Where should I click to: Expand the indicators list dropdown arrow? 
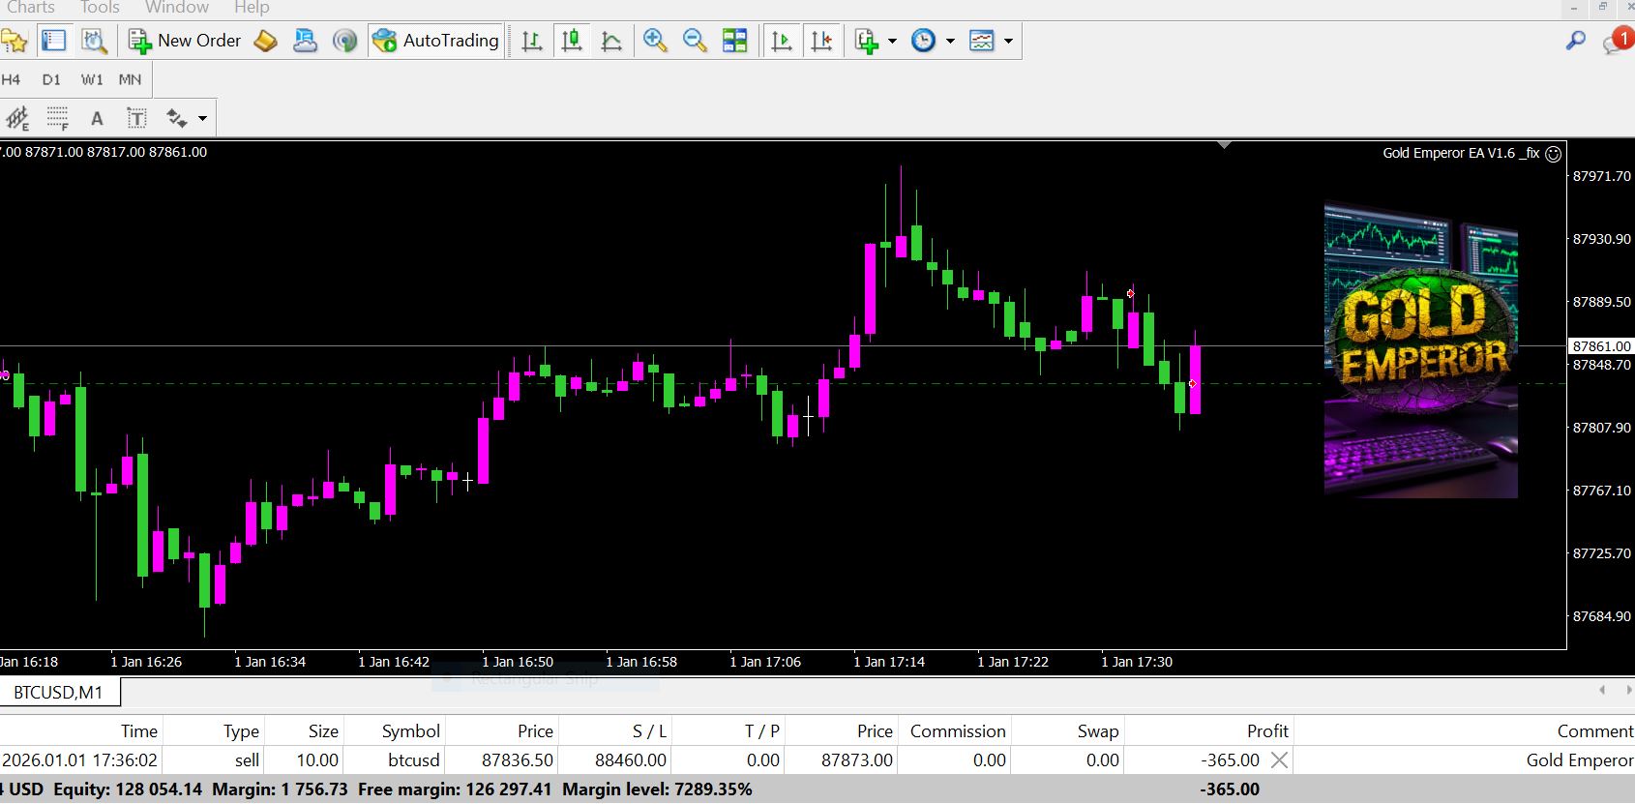892,41
